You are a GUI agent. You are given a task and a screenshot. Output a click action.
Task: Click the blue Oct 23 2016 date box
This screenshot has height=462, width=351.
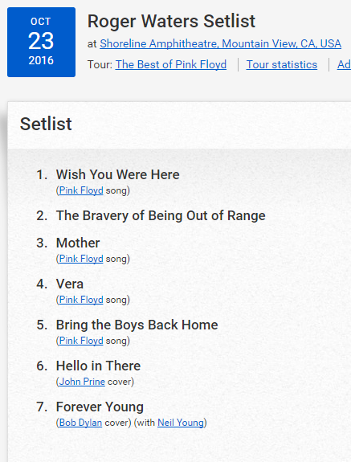(x=41, y=42)
